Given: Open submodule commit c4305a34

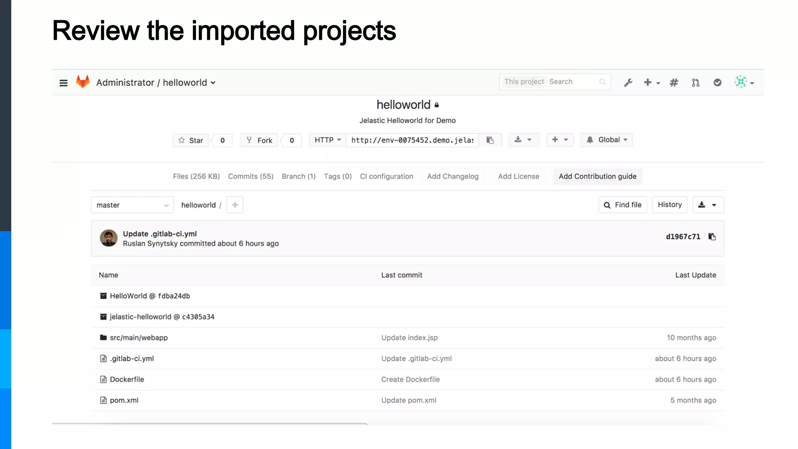Looking at the screenshot, I should [198, 317].
